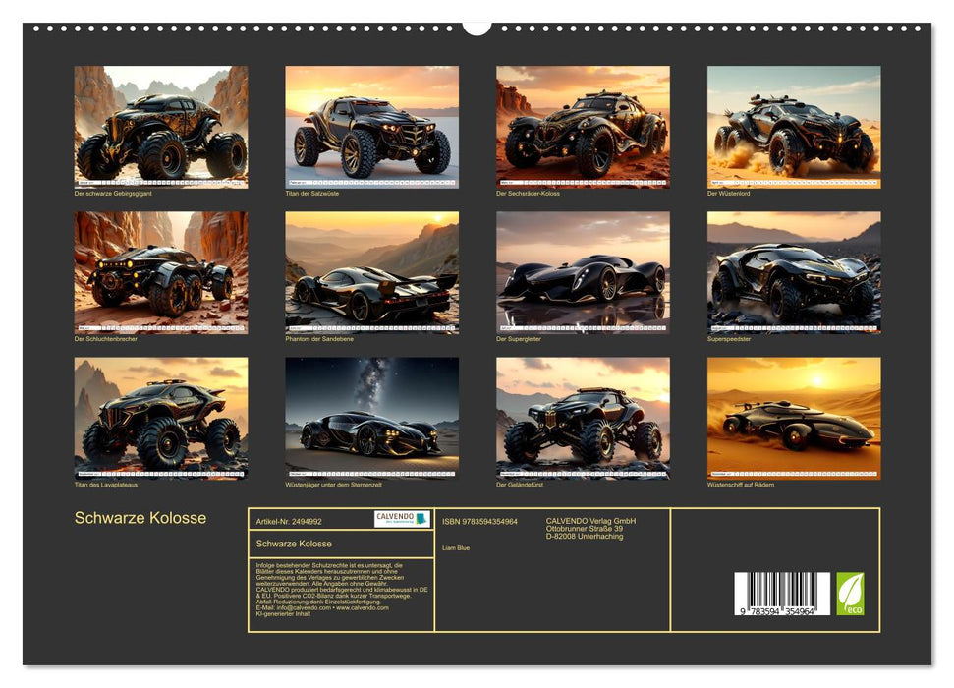The width and height of the screenshot is (954, 688).
Task: Select the 'Titan des Lavaplateaus' image
Action: [160, 419]
